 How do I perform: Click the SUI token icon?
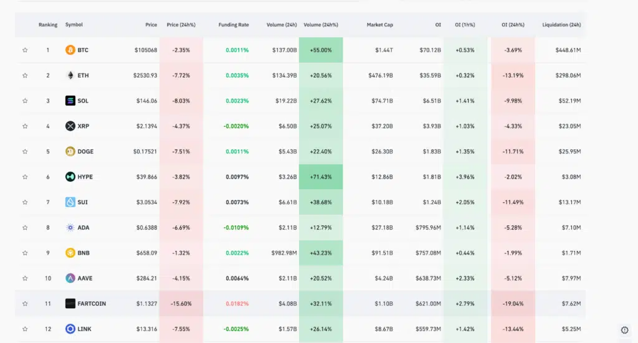point(70,202)
